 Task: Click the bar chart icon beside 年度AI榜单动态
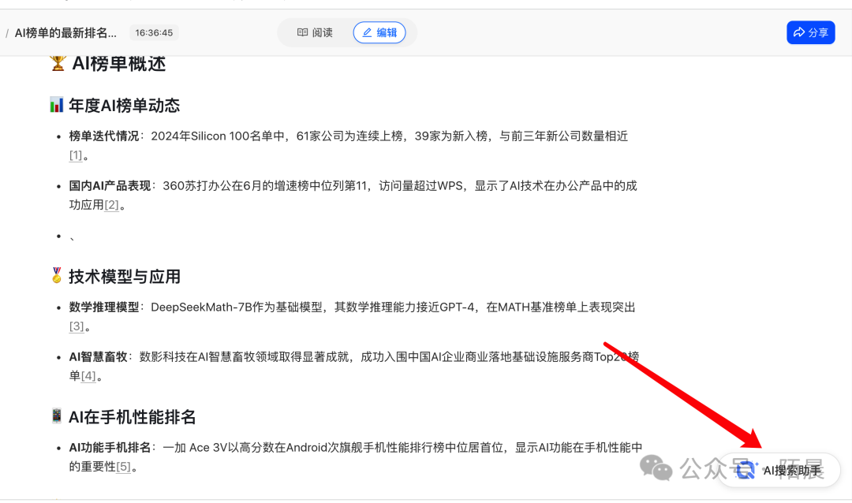pos(57,105)
